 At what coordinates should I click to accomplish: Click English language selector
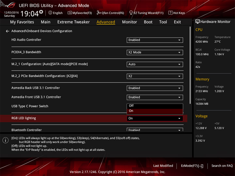coord(58,13)
